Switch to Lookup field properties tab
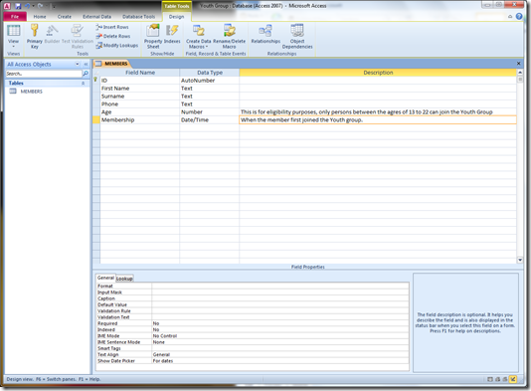The height and width of the screenshot is (391, 531). pyautogui.click(x=124, y=279)
